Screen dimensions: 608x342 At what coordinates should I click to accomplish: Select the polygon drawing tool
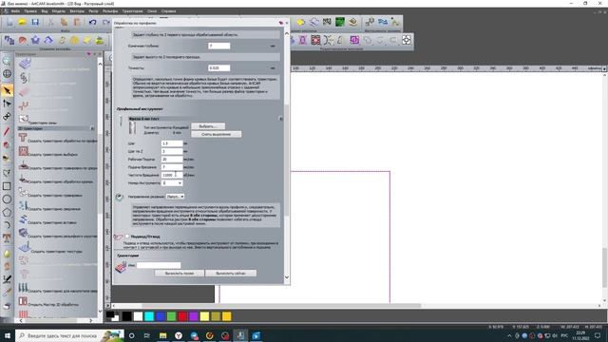point(7,213)
